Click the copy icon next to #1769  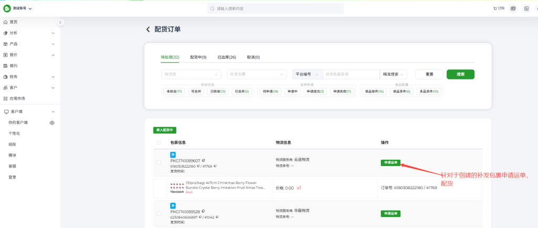[x=215, y=166]
